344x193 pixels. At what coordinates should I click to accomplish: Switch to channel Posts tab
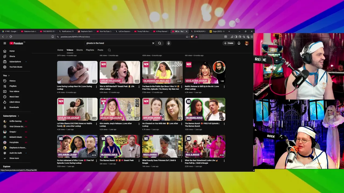point(100,50)
